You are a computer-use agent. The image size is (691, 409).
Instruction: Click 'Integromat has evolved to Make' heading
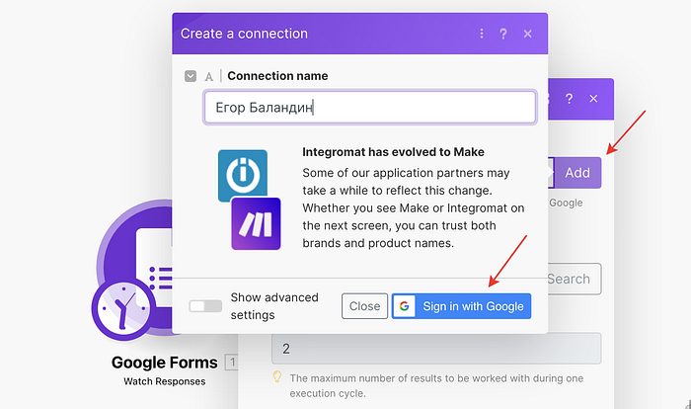click(x=393, y=152)
